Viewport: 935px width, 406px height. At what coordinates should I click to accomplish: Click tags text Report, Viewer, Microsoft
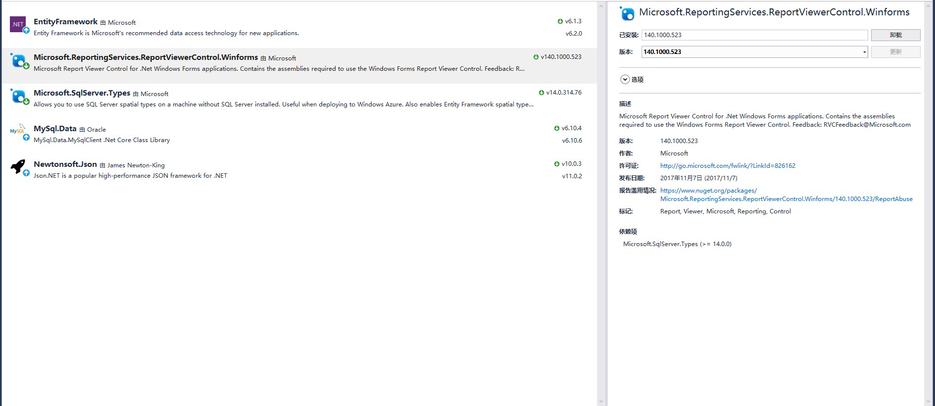point(725,211)
